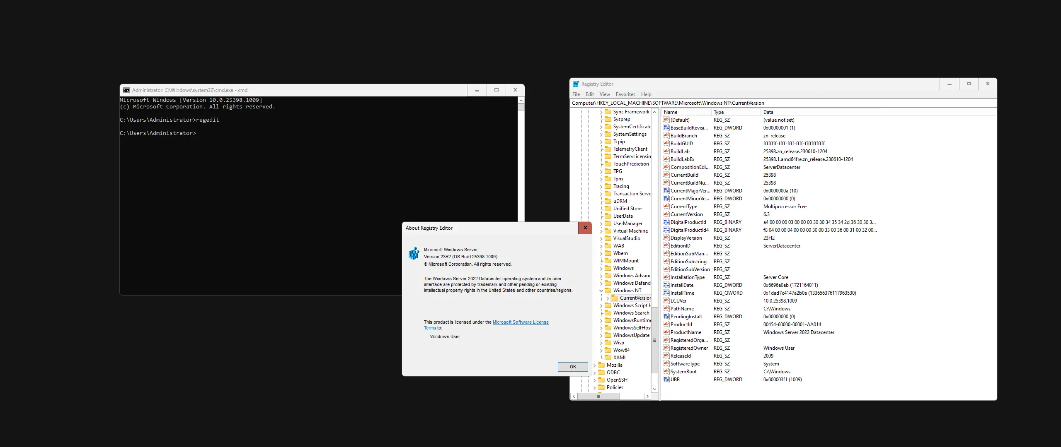Viewport: 1061px width, 447px height.
Task: Expand the Policies tree node
Action: 595,387
